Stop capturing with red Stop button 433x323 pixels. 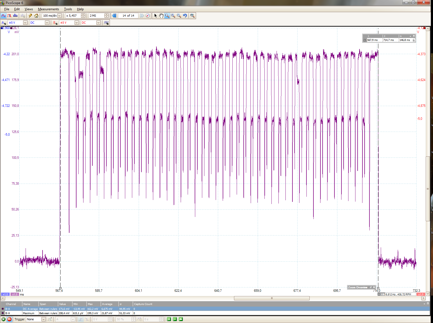(9, 319)
